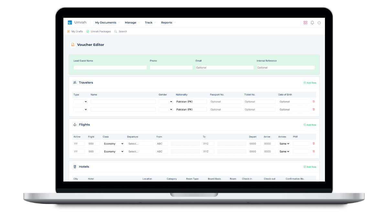The image size is (388, 218).
Task: Open the apps grid icon
Action: click(x=305, y=23)
